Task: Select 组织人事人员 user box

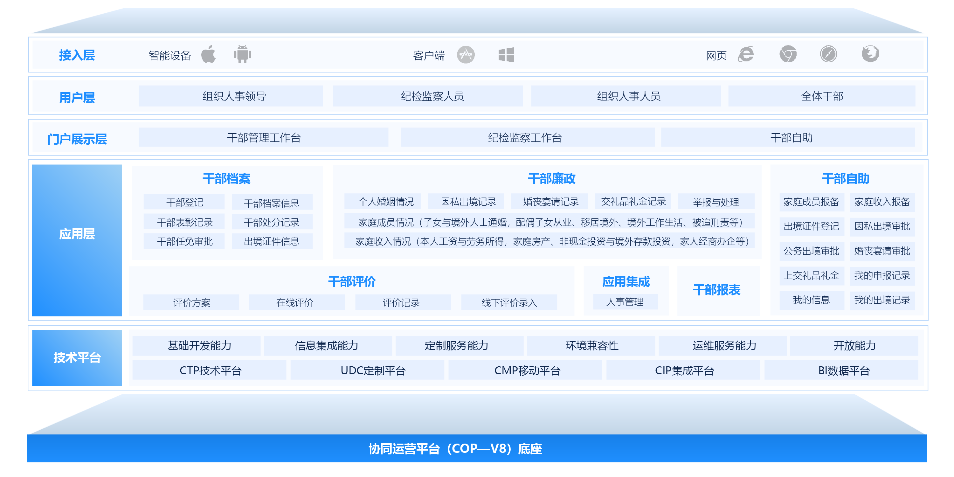Action: [626, 96]
